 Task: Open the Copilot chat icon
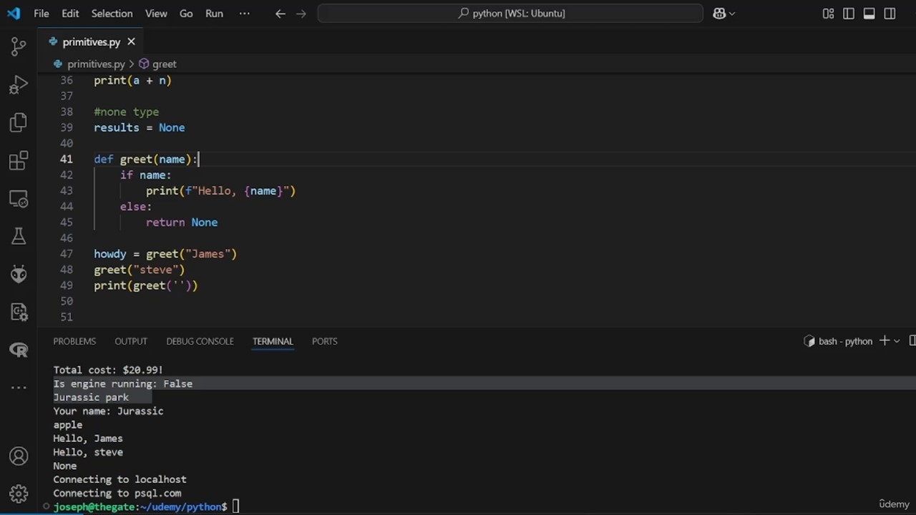coord(719,13)
